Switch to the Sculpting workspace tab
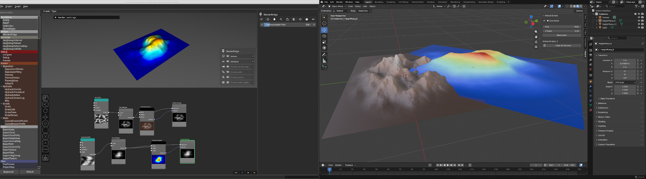The height and width of the screenshot is (179, 646). 391,2
